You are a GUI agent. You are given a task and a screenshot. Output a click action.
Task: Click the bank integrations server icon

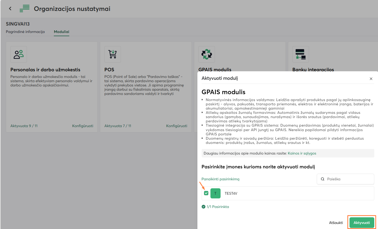click(300, 54)
